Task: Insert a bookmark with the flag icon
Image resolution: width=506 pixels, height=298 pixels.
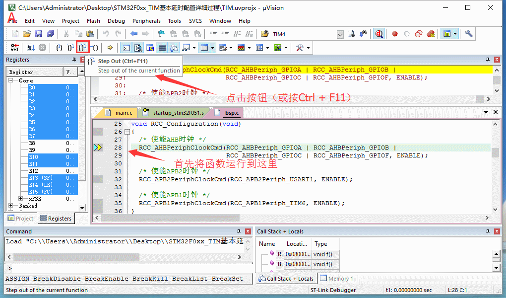Action: click(x=161, y=34)
